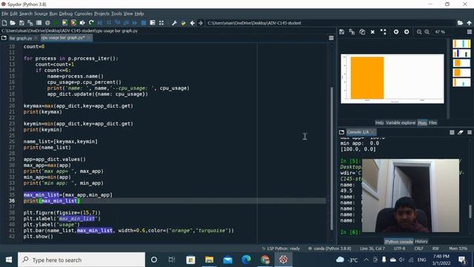
Task: Browse tabs icon in editor
Action: 4,38
